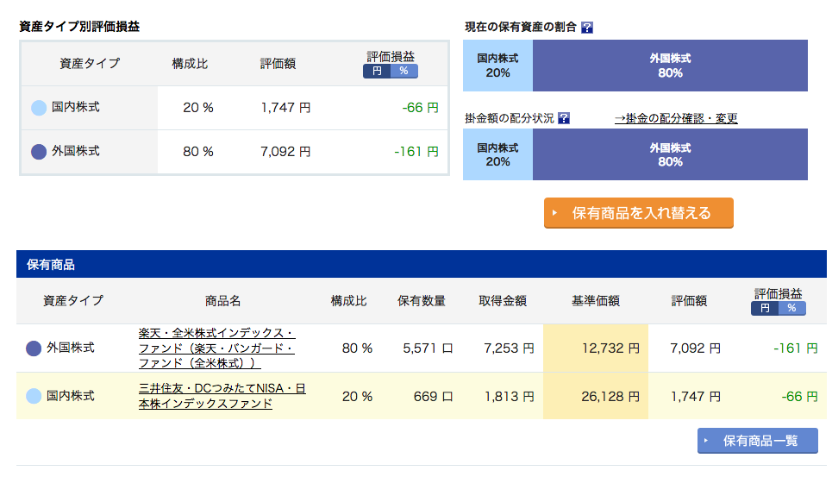The width and height of the screenshot is (832, 477).
Task: Select 取得金額 value 1,813 円
Action: [509, 397]
